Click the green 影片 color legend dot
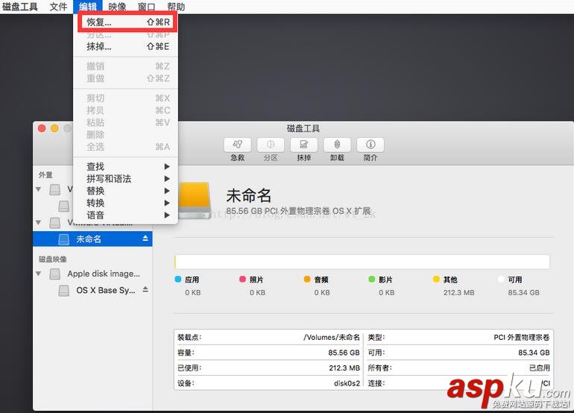The width and height of the screenshot is (574, 413). coord(371,280)
